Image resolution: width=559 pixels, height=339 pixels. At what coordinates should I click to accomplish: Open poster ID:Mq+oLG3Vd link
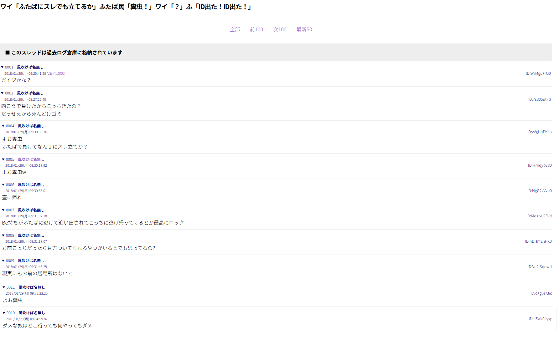click(x=539, y=216)
